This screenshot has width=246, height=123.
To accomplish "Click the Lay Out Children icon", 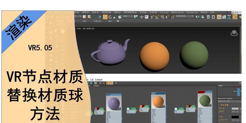I will click(104, 83).
